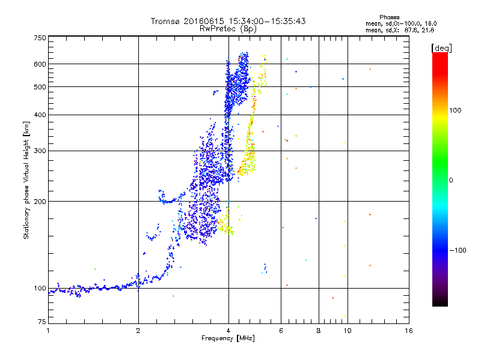The height and width of the screenshot is (360, 481).
Task: Click the y-axis title 'Stationary phase Virtual Height [km]'
Action: click(26, 180)
